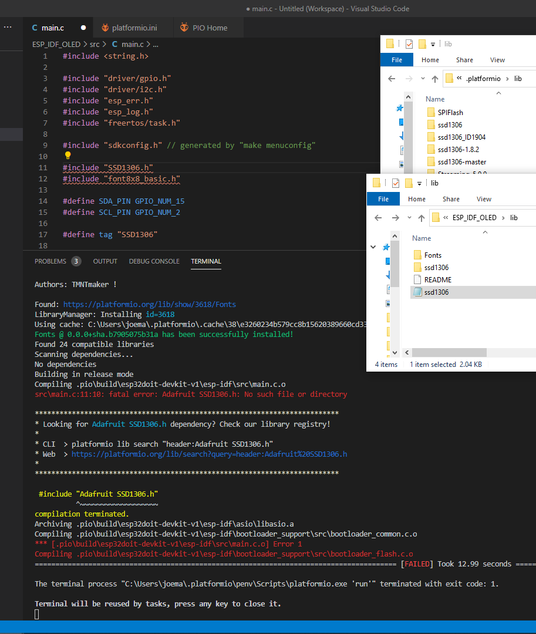
Task: Open View ribbon tab in ESP_IDF_OLED lib window
Action: (484, 199)
